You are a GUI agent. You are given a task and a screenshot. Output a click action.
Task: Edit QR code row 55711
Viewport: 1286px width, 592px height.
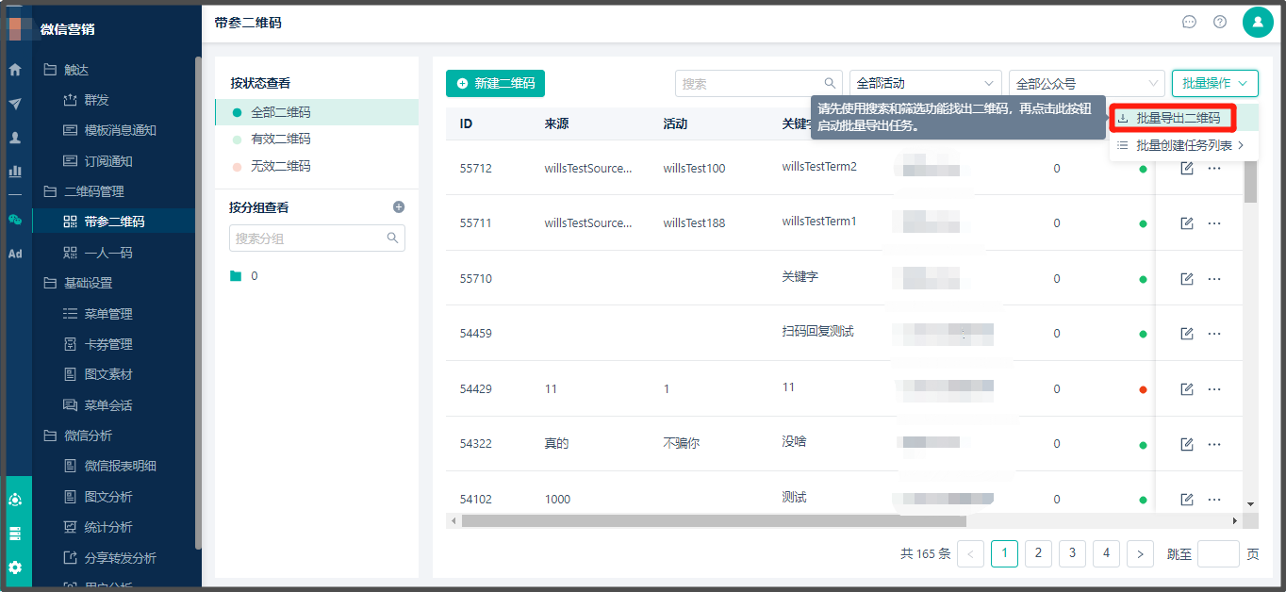point(1187,223)
